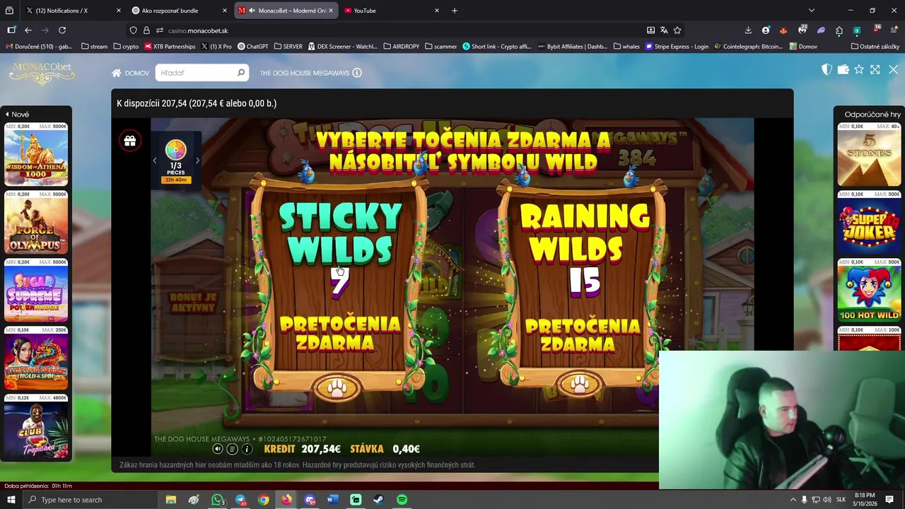Open Forge of Olympus game
Image resolution: width=905 pixels, height=509 pixels.
point(36,222)
